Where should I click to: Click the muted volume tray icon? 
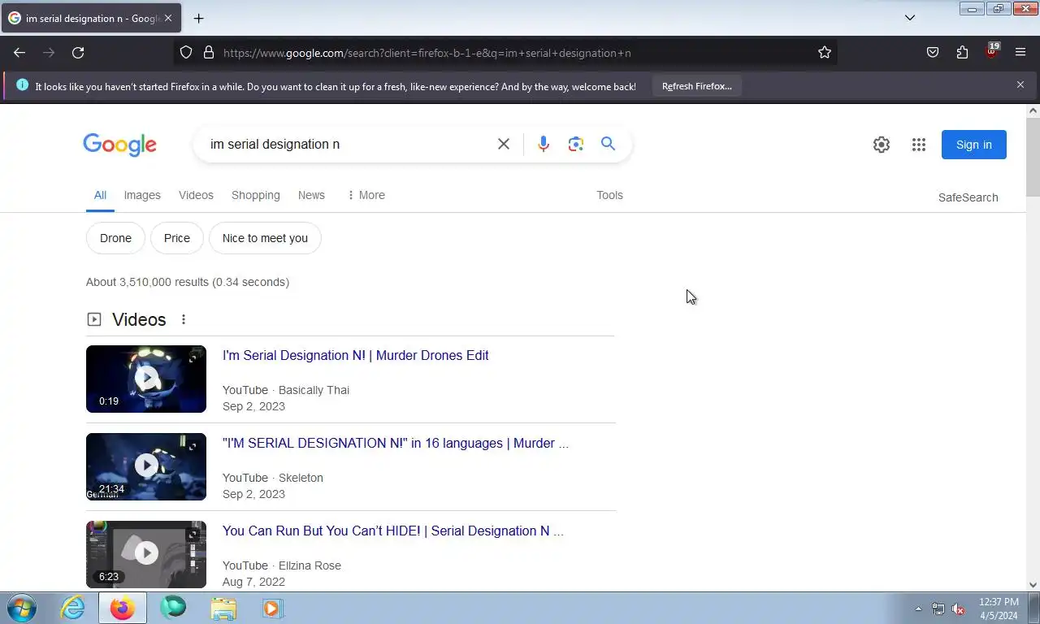[x=959, y=609]
